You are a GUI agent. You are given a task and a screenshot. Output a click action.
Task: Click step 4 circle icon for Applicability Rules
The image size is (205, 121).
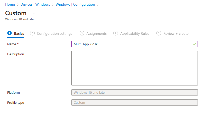(x=116, y=33)
